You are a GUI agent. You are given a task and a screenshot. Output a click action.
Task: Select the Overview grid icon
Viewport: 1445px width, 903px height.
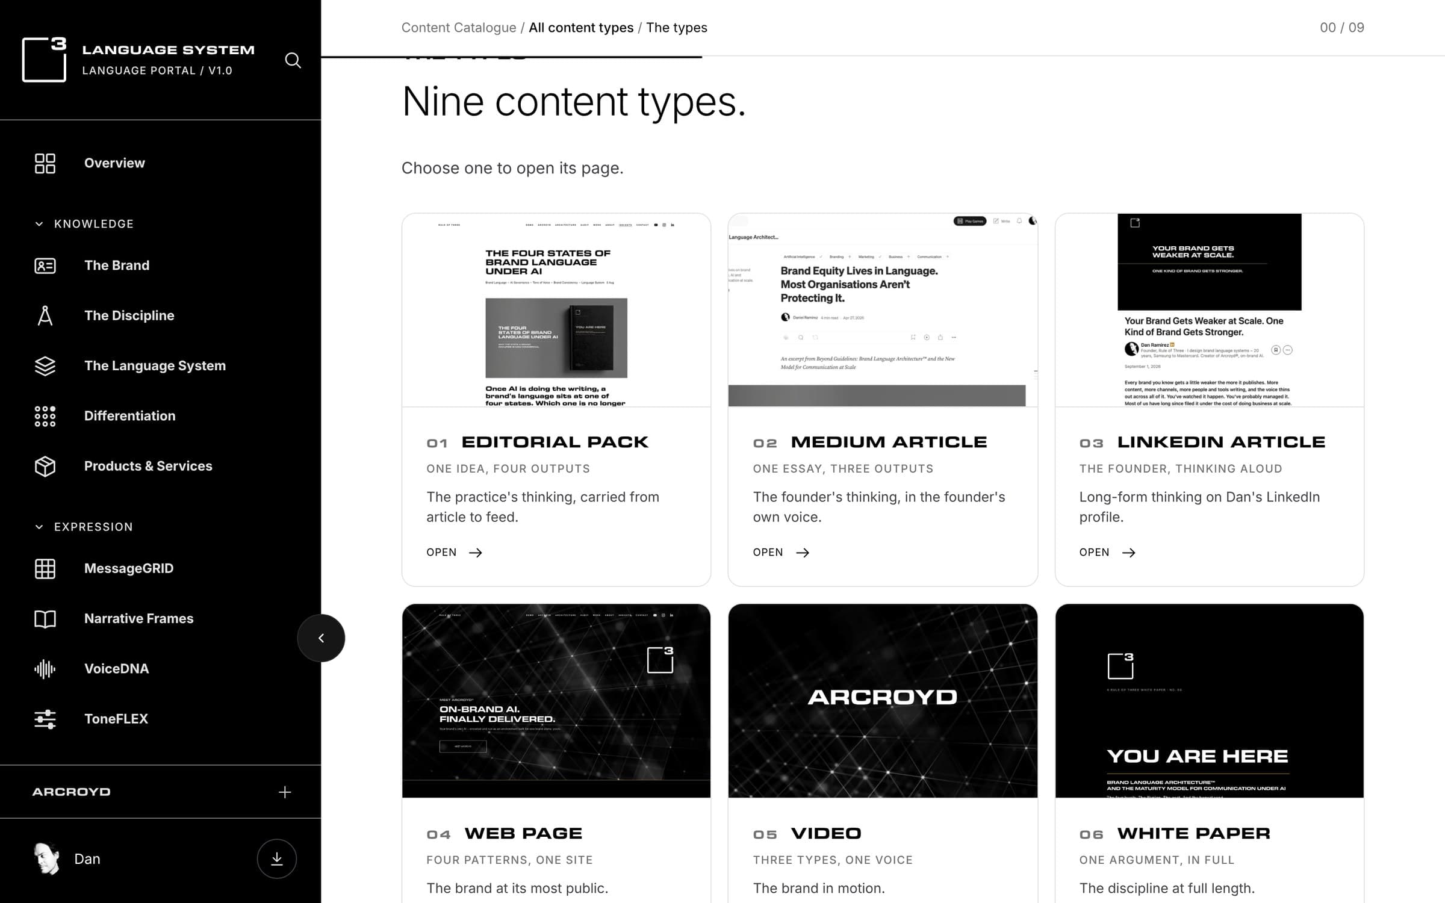click(45, 163)
